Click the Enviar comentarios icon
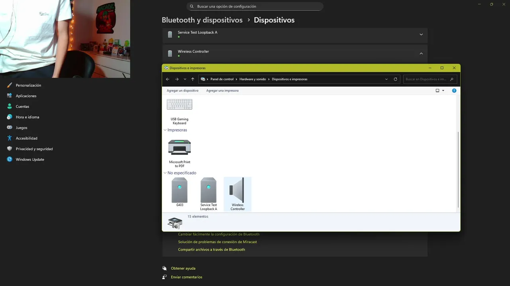Screen dimensions: 510x286 (x=165, y=277)
